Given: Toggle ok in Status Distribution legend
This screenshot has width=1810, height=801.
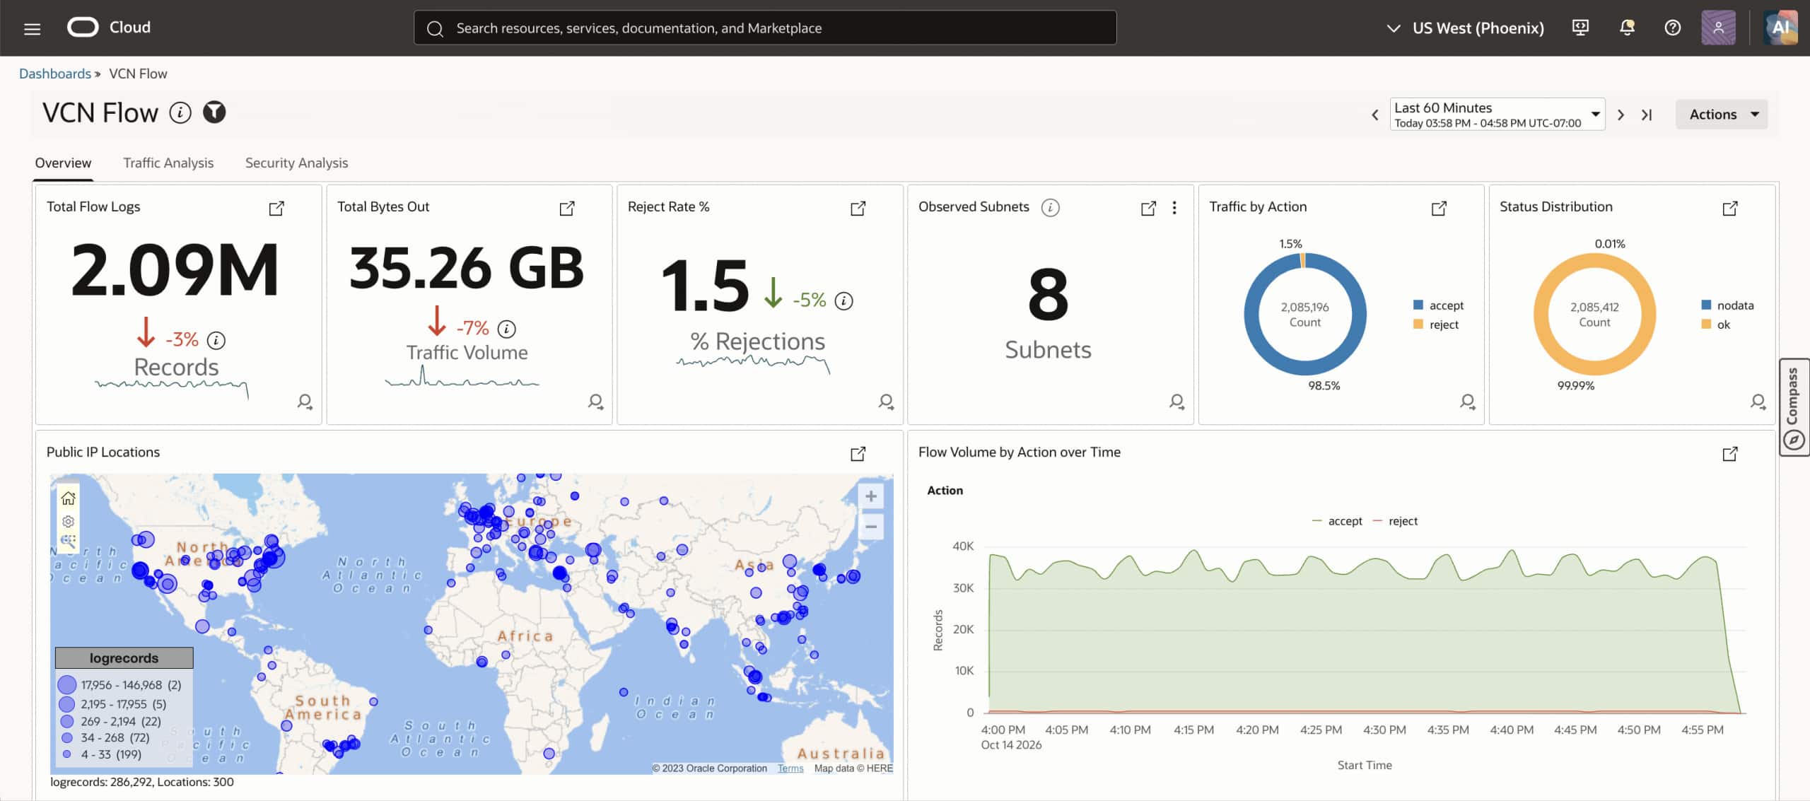Looking at the screenshot, I should (1715, 325).
